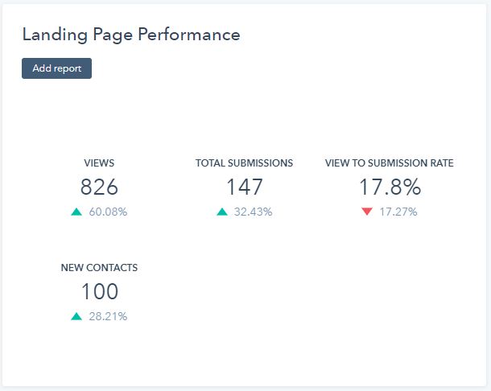The image size is (491, 391).
Task: Select the VIEW TO SUBMISSION RATE label
Action: point(389,163)
